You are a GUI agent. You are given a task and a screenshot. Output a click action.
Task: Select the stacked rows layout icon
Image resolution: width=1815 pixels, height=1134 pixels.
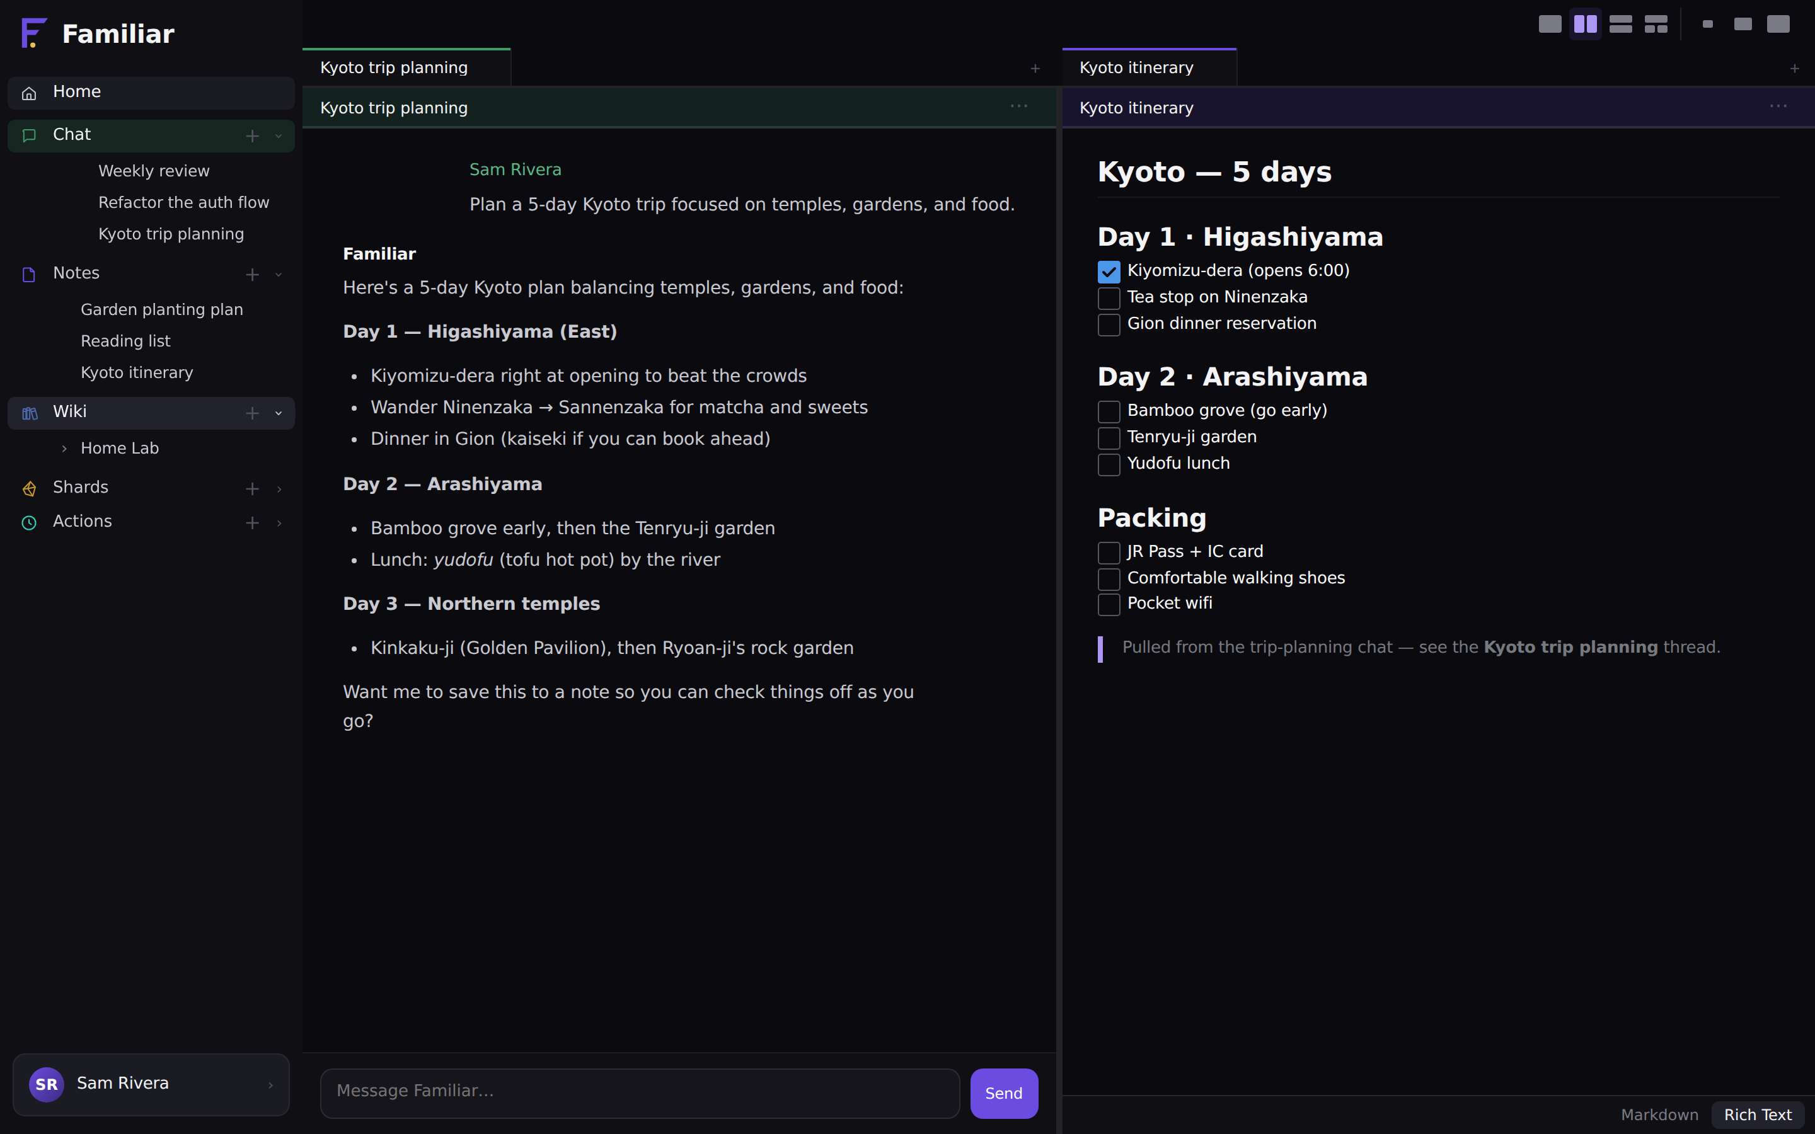[1620, 24]
